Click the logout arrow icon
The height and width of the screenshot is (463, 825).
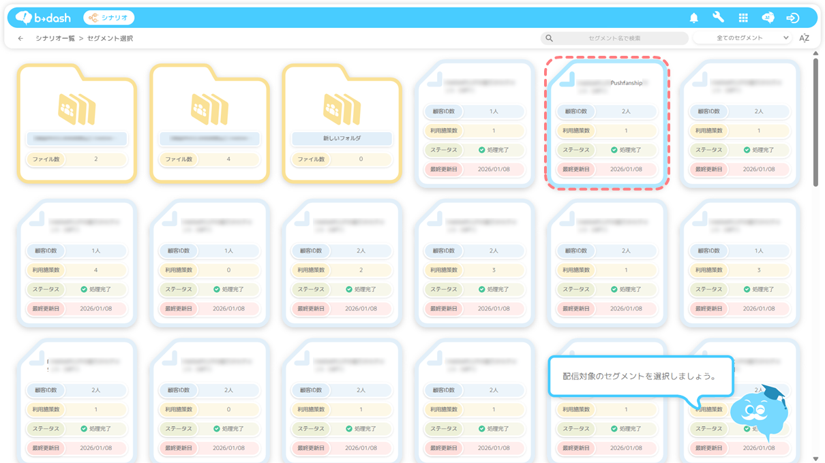792,18
